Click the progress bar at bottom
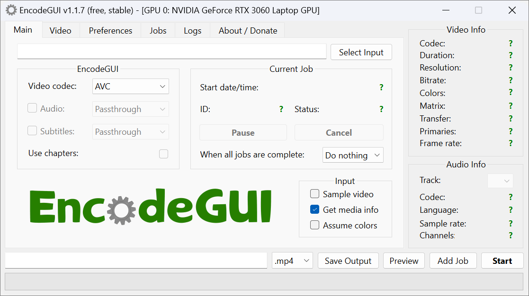529x296 pixels. [264, 281]
